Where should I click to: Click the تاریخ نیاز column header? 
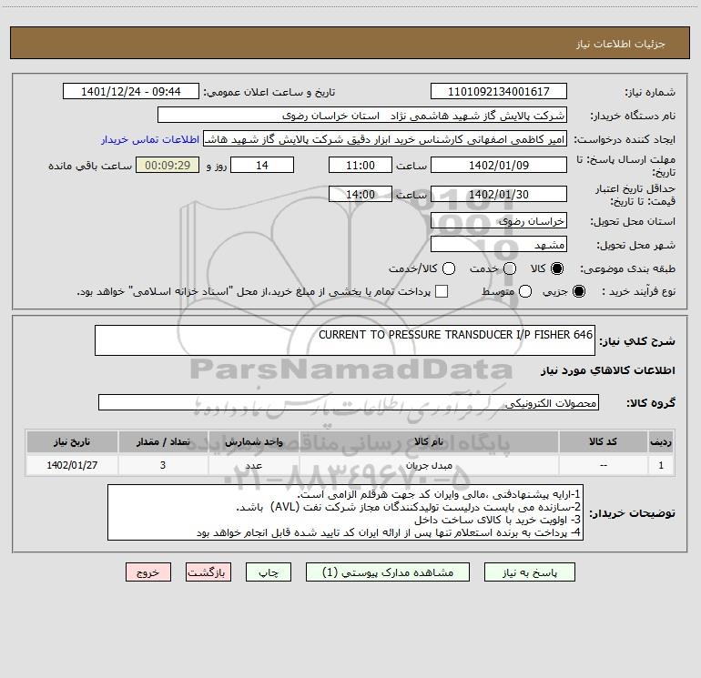72,442
